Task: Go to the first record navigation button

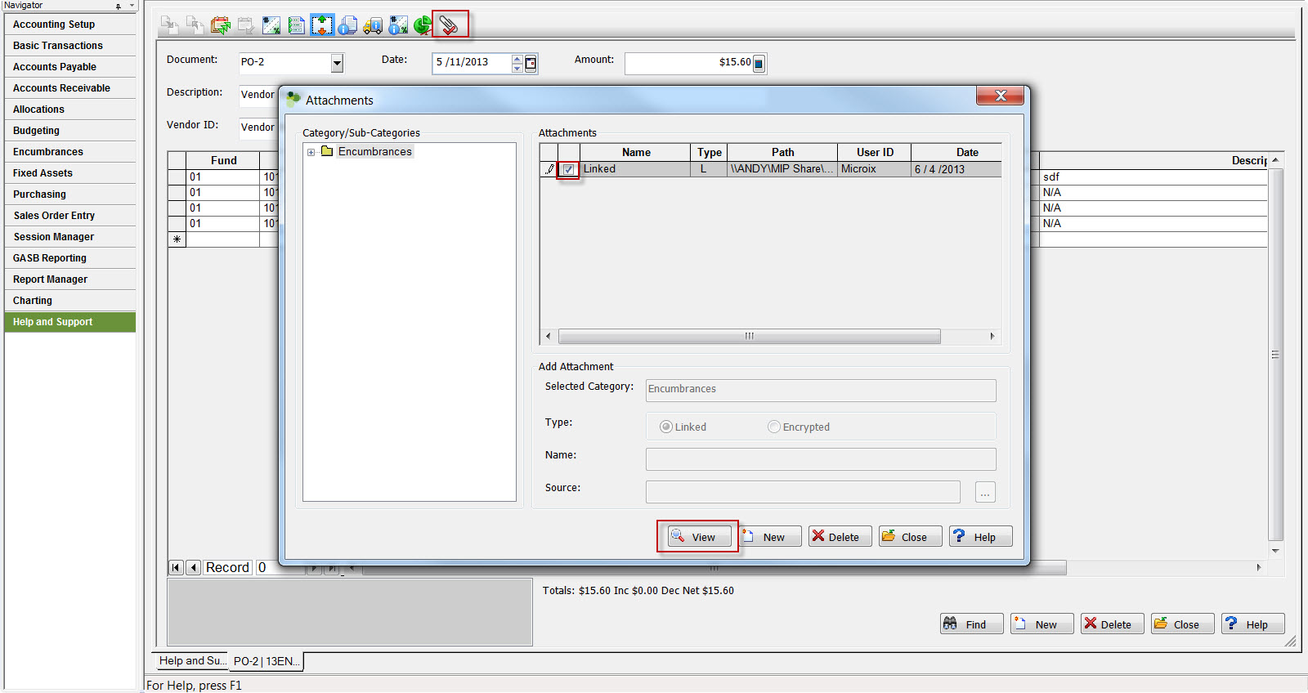Action: tap(176, 567)
